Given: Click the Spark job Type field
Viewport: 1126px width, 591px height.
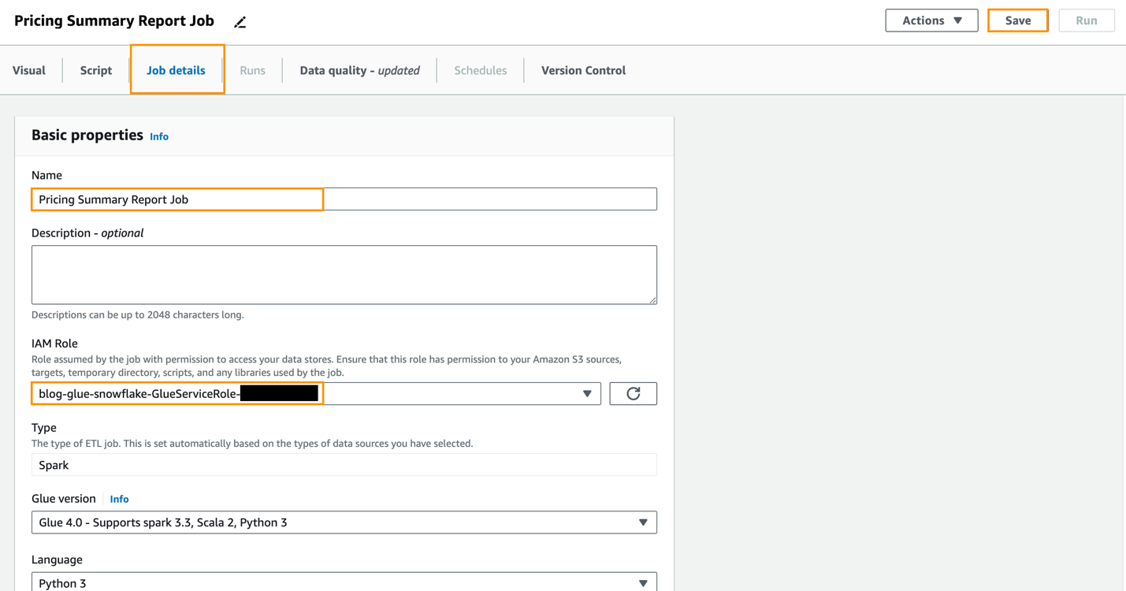Looking at the screenshot, I should (344, 465).
